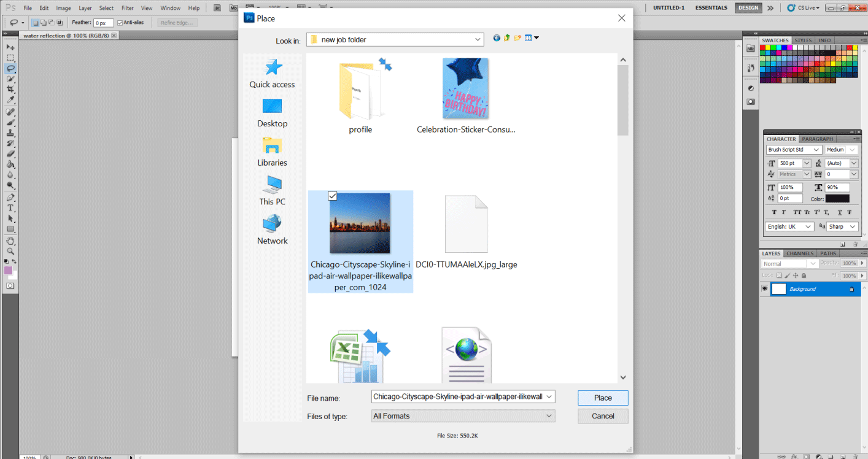The width and height of the screenshot is (868, 459).
Task: Open the Brush Script Std font dropdown
Action: (817, 150)
